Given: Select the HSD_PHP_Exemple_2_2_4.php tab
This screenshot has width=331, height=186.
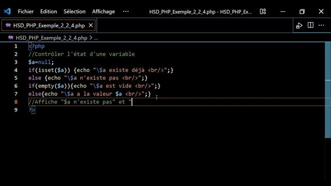Looking at the screenshot, I should click(49, 25).
